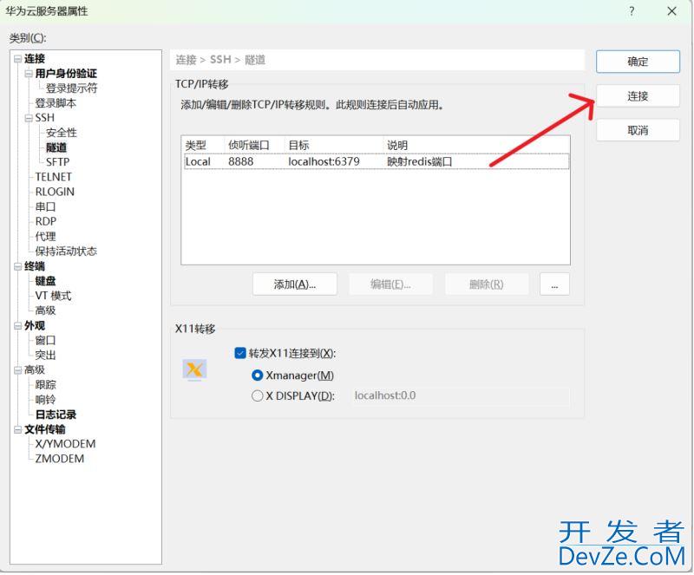Select RLOGIN in the category tree
Screen dimensions: 694x575
(55, 192)
